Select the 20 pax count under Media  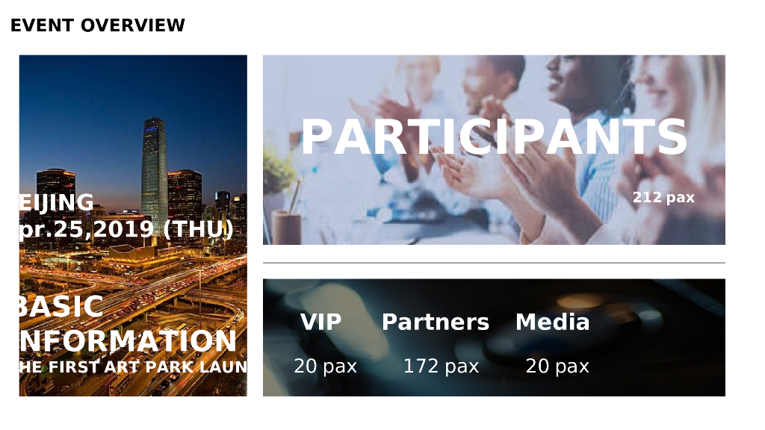click(557, 367)
